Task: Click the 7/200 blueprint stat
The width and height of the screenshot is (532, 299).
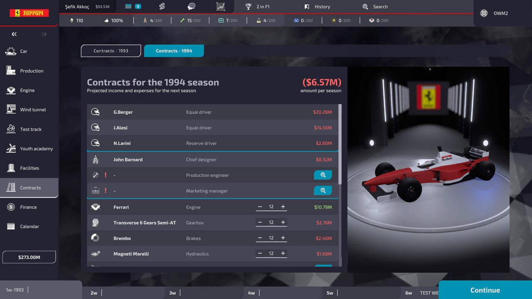Action: tap(228, 20)
